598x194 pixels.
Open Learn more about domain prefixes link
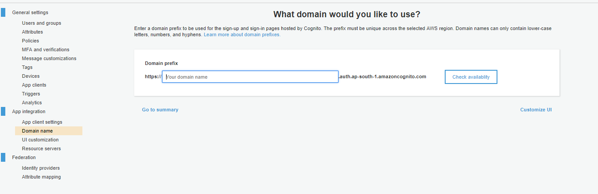point(242,34)
